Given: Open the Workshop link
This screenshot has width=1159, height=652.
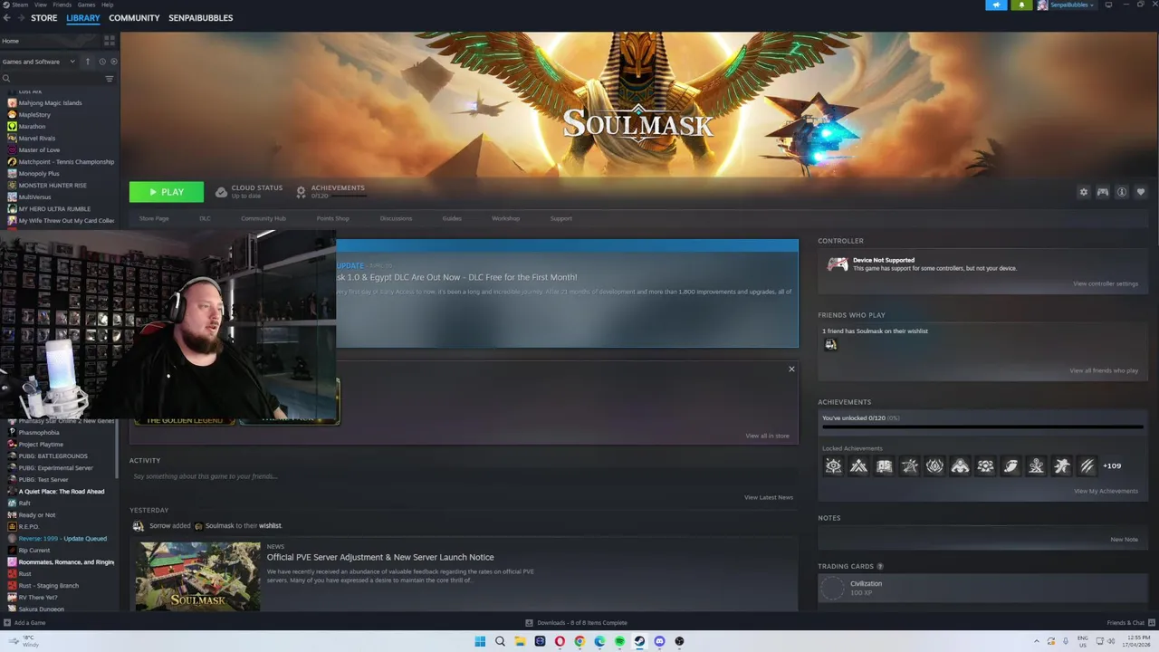Looking at the screenshot, I should pyautogui.click(x=505, y=218).
